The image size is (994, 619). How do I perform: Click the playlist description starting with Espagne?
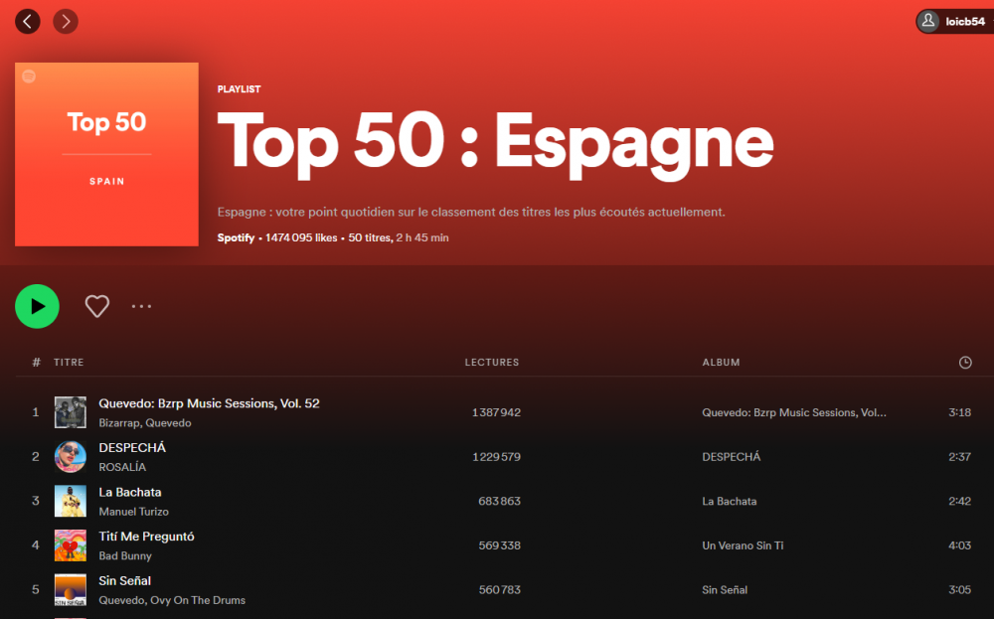point(471,213)
